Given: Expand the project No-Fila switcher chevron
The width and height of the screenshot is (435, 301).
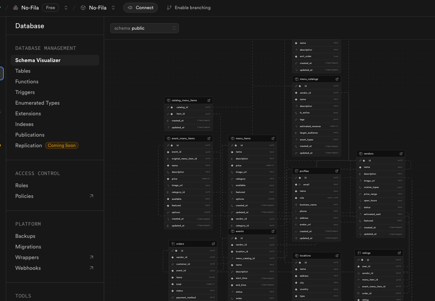Looking at the screenshot, I should pyautogui.click(x=113, y=8).
